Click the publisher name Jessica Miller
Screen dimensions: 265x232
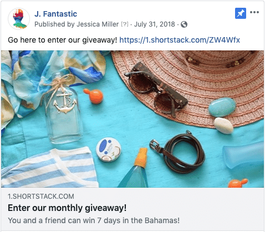click(x=98, y=24)
